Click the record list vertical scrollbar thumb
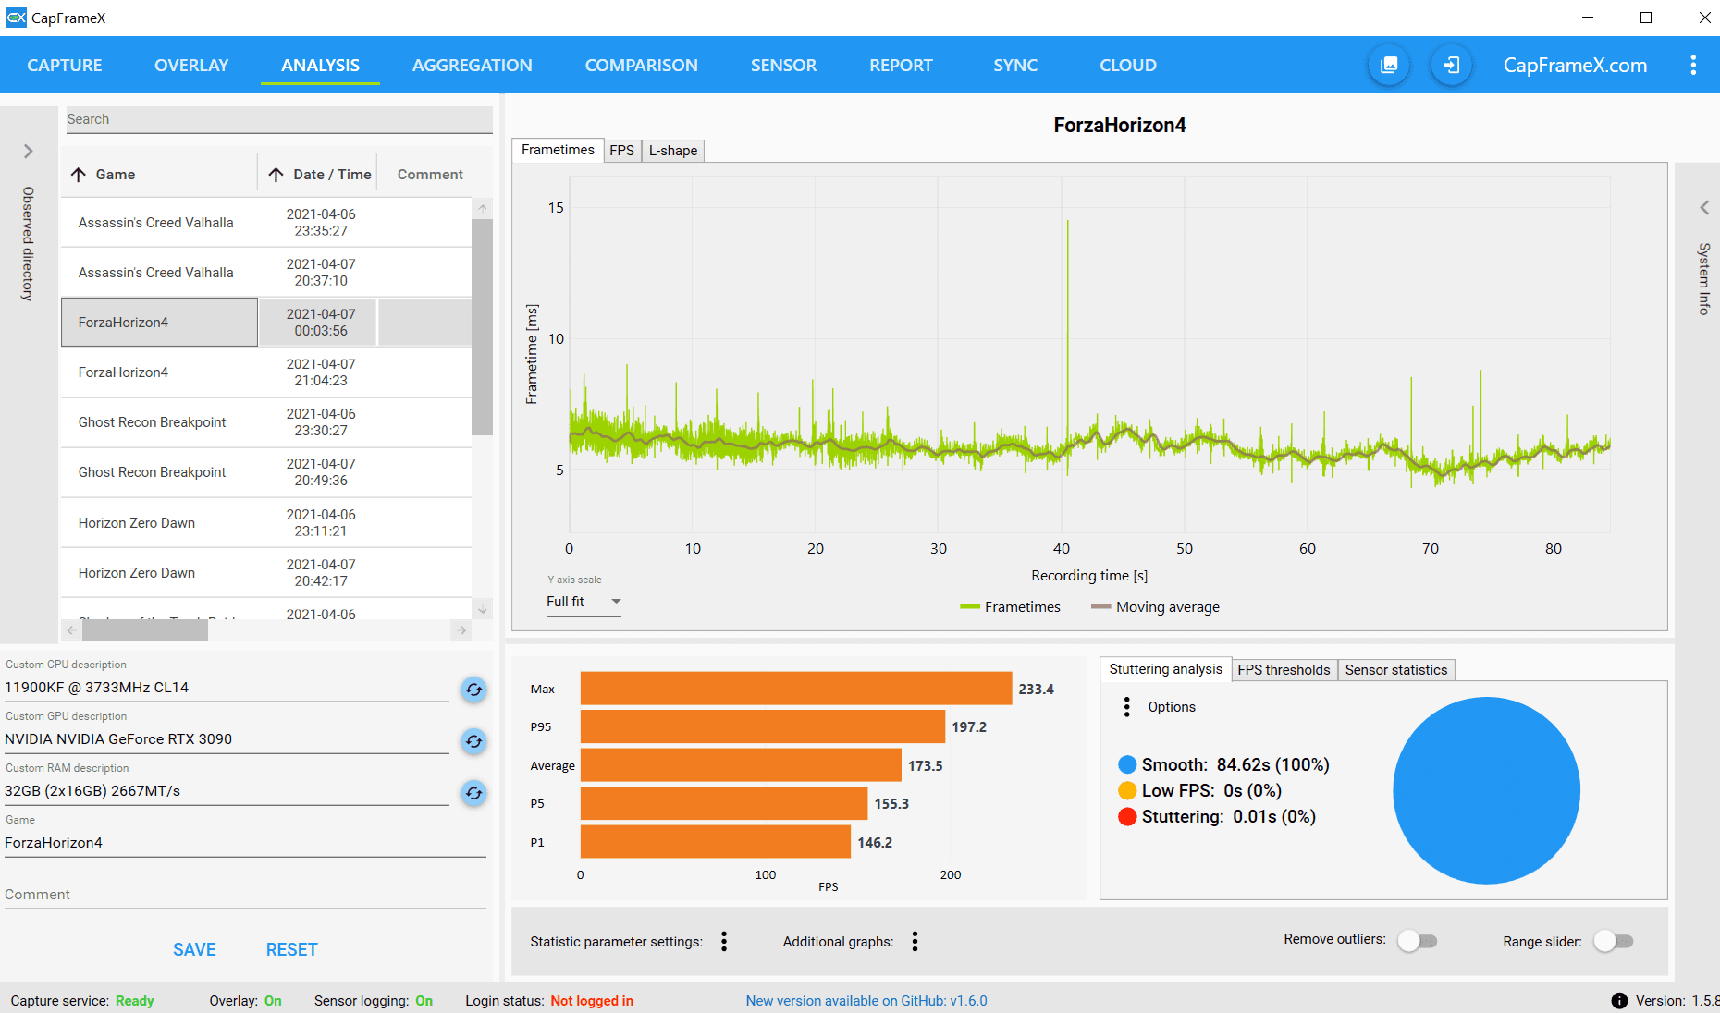 pos(482,326)
